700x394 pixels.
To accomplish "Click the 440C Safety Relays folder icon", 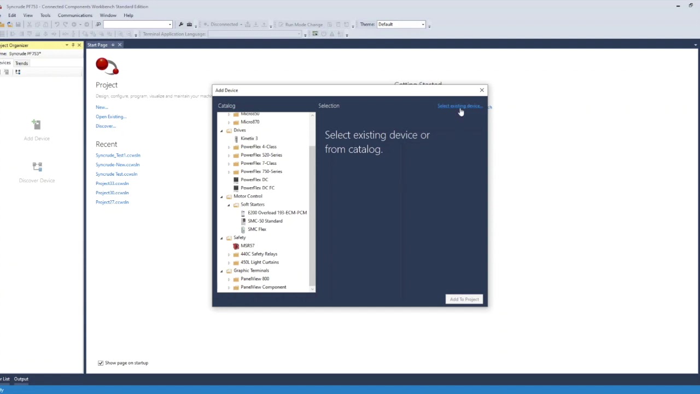I will pyautogui.click(x=236, y=254).
